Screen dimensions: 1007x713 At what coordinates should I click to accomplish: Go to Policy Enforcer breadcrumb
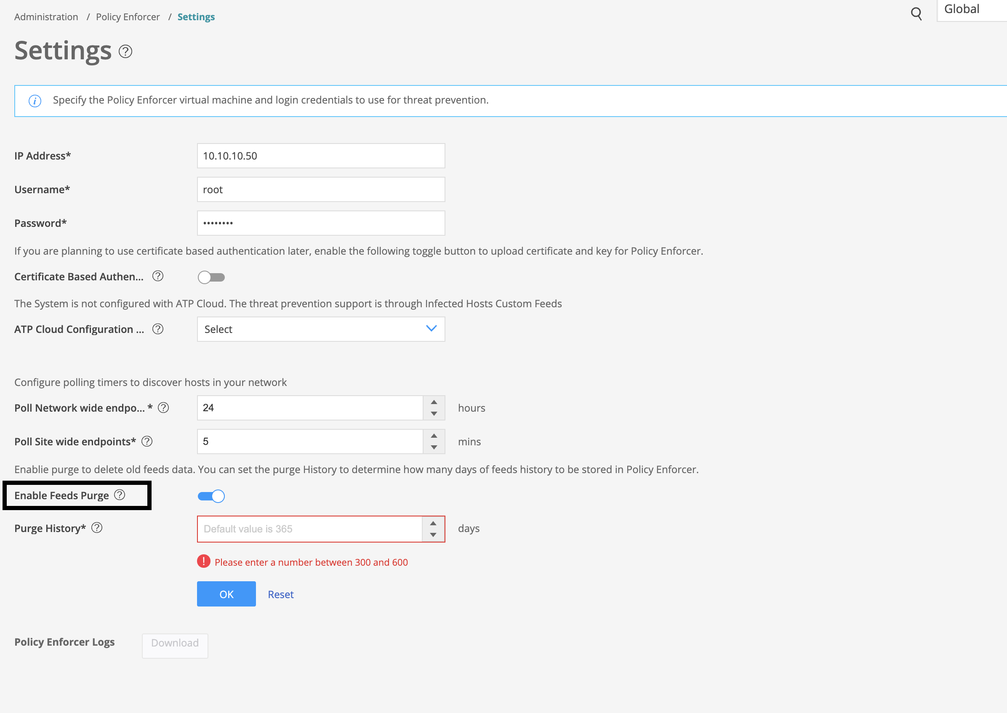[x=128, y=17]
